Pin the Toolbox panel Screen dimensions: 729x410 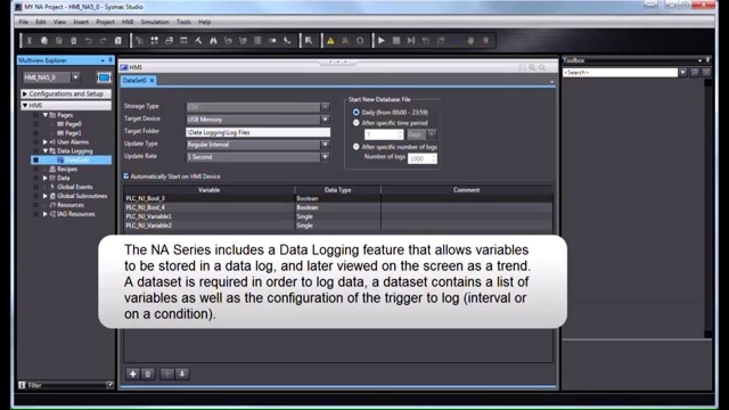point(708,60)
